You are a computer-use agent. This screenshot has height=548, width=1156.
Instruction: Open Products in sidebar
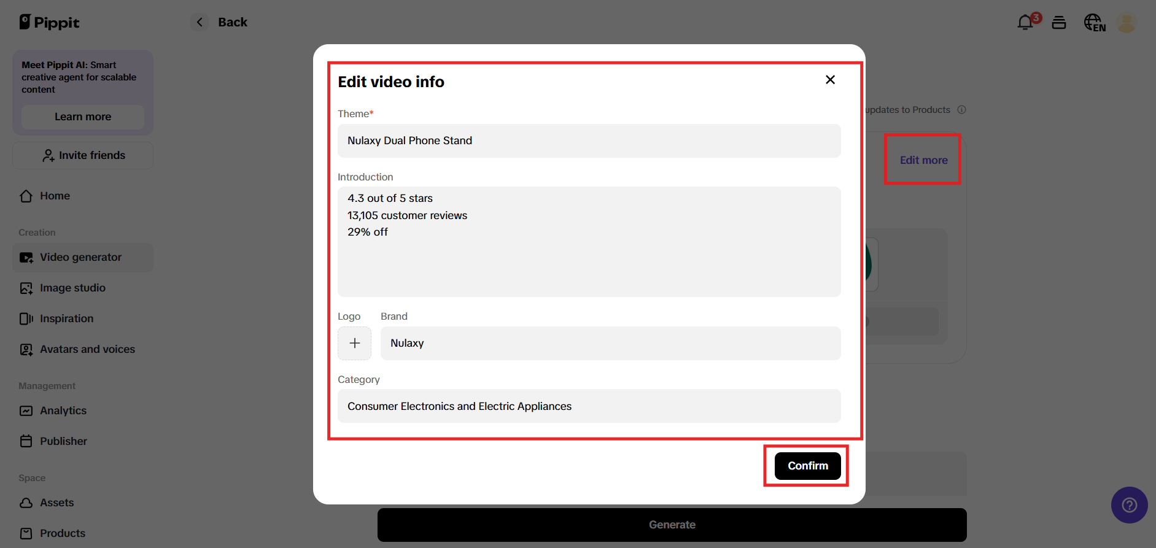(x=83, y=533)
